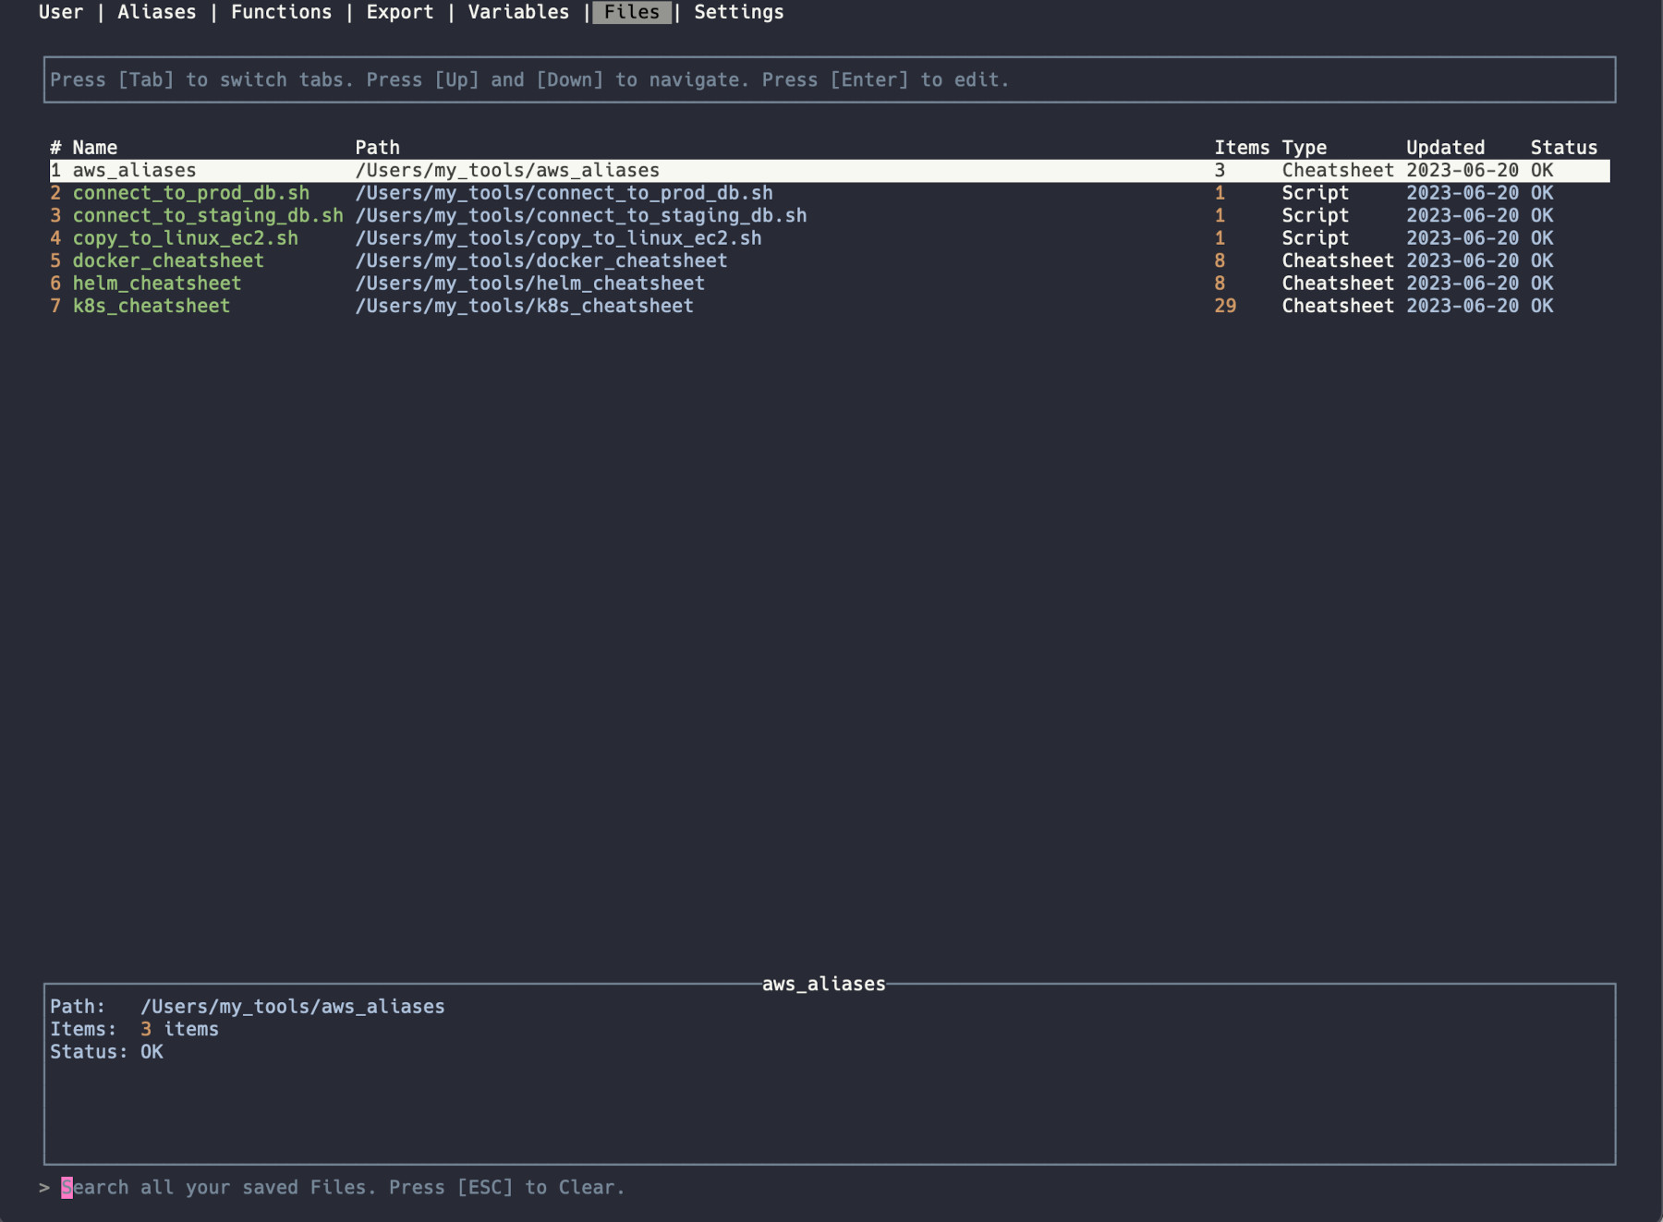The height and width of the screenshot is (1222, 1663).
Task: Switch to the Functions tab
Action: (281, 12)
